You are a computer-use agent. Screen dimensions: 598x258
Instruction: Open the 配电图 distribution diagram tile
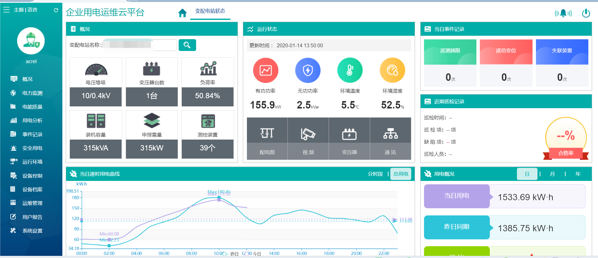(267, 139)
